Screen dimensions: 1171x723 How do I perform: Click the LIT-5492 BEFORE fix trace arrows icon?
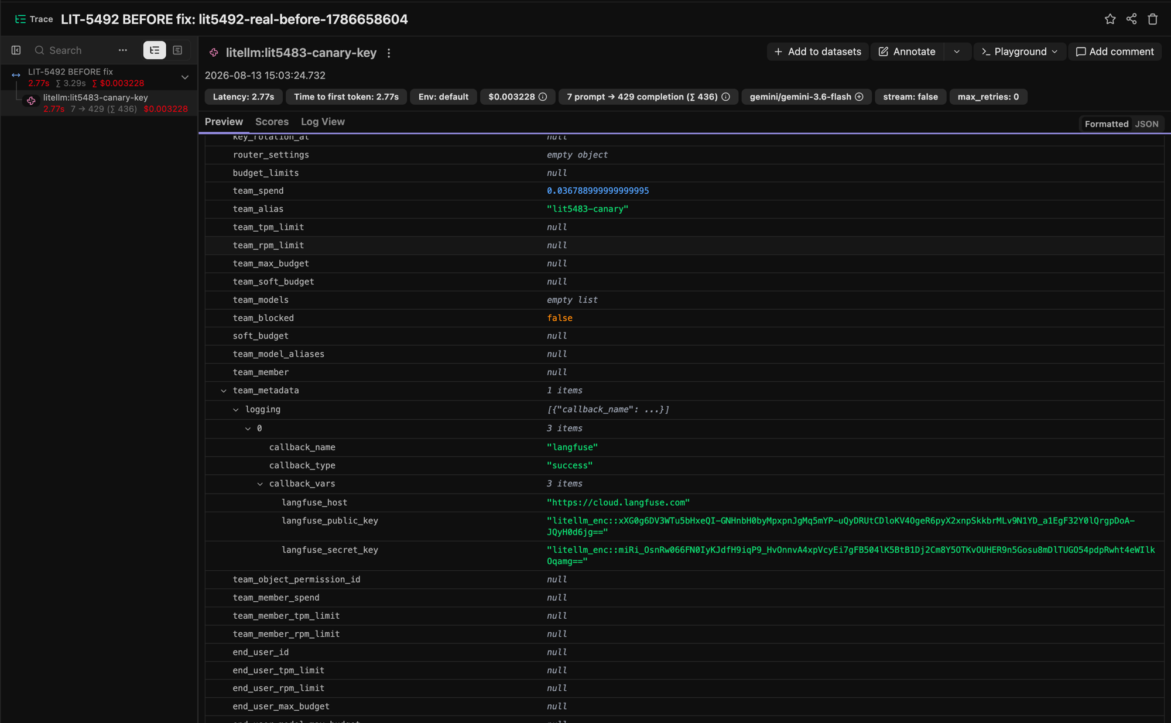click(x=16, y=75)
